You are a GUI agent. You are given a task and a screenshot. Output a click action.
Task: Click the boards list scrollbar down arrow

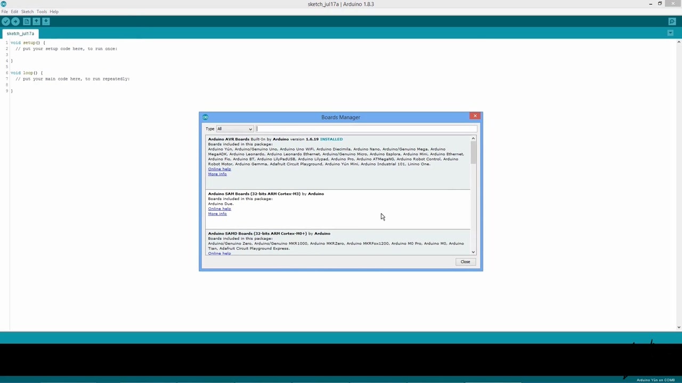pos(473,252)
